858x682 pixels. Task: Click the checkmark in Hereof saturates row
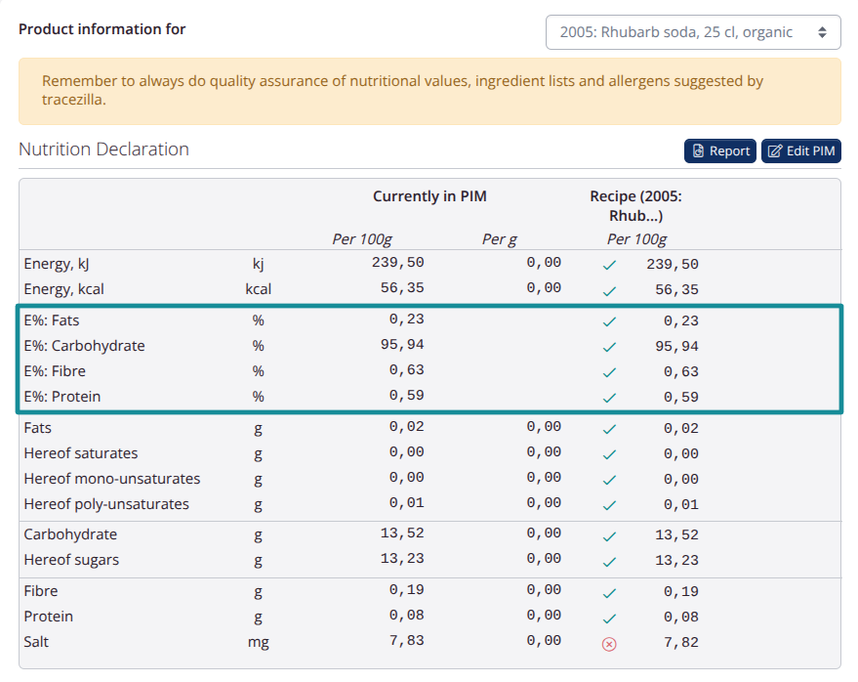609,454
